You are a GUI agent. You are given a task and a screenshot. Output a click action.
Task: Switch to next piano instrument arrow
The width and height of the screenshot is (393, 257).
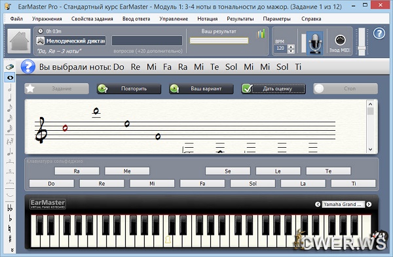click(x=369, y=205)
